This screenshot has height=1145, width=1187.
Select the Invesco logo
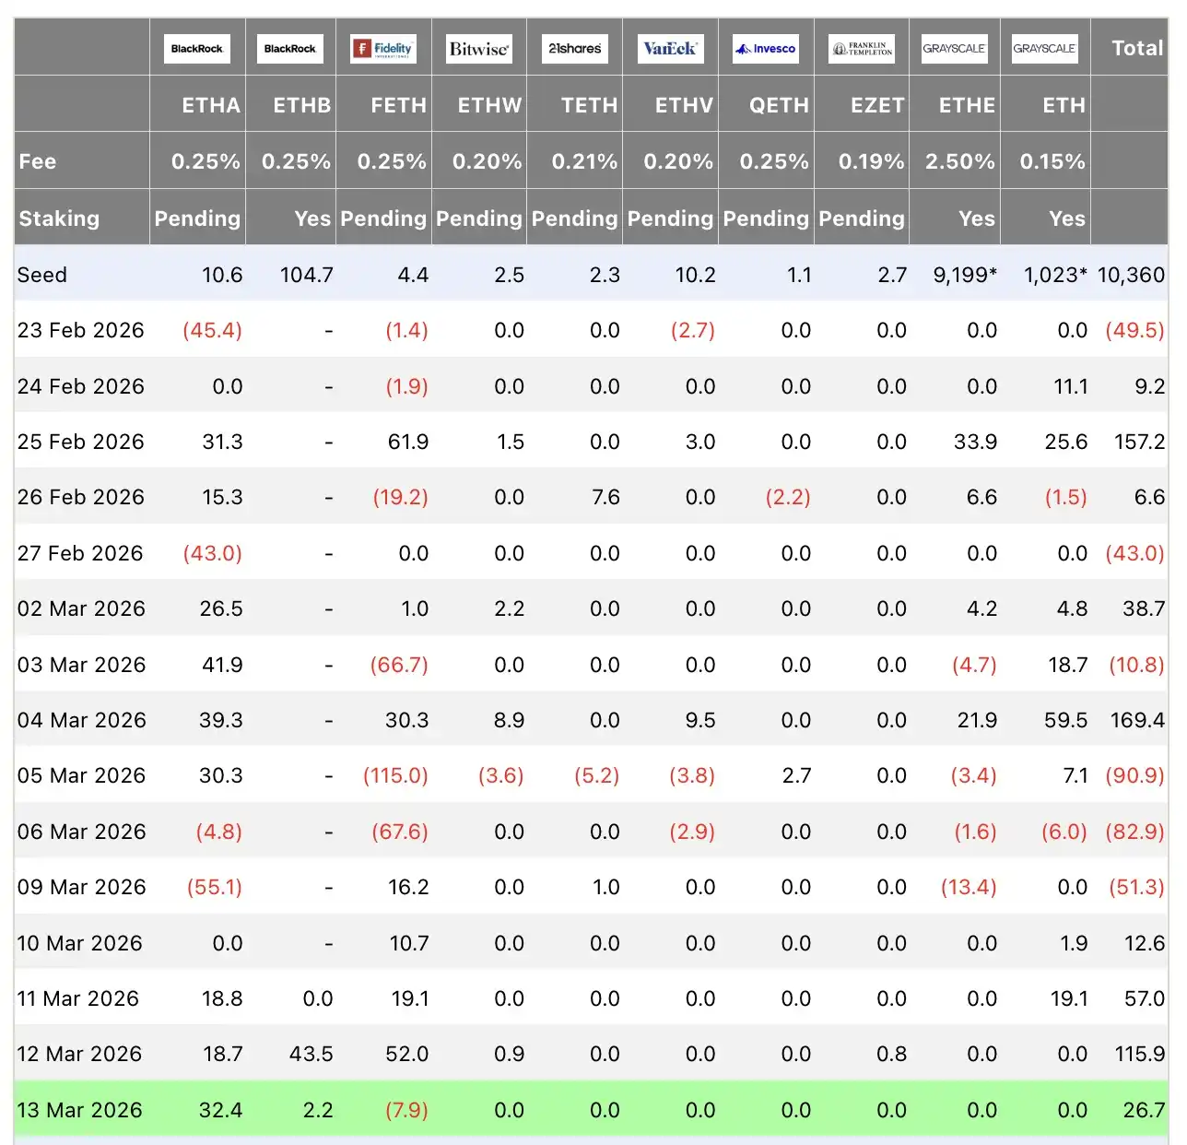pos(766,49)
